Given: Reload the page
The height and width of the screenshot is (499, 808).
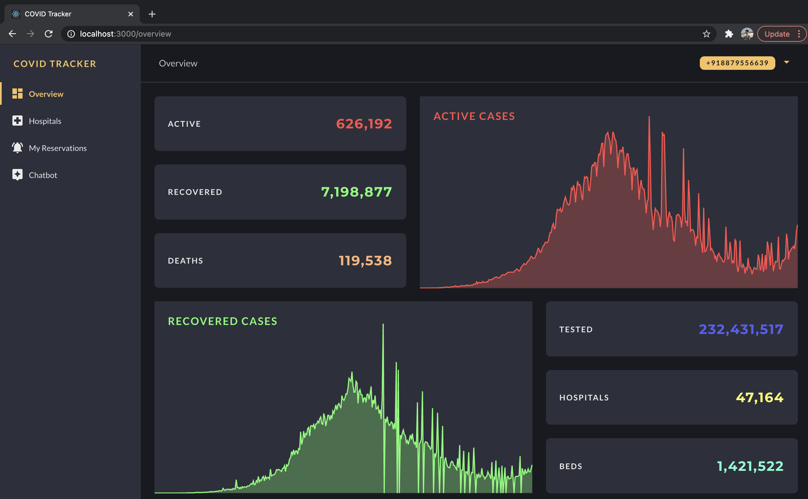Looking at the screenshot, I should 48,34.
